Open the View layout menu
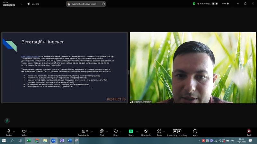 coord(225,4)
